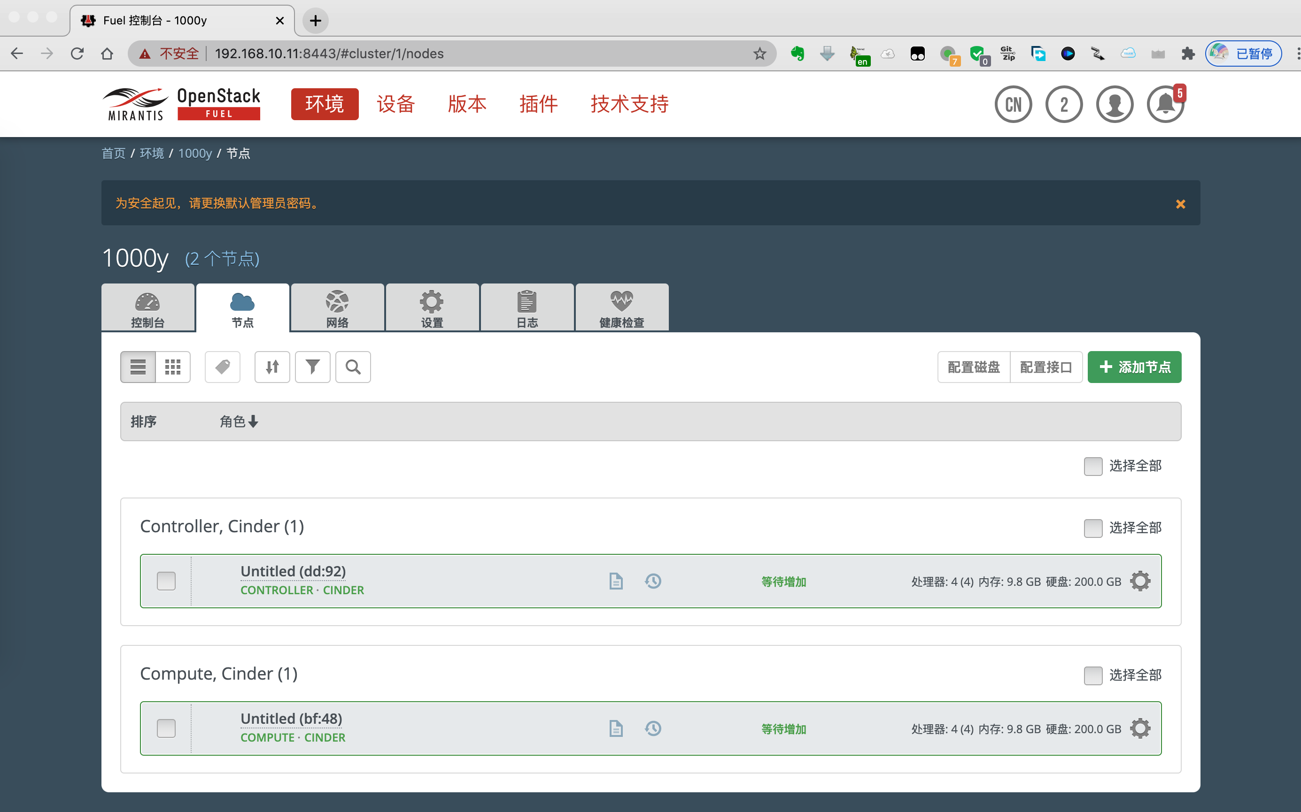1301x812 pixels.
Task: Switch to compact list view icon
Action: pyautogui.click(x=138, y=368)
